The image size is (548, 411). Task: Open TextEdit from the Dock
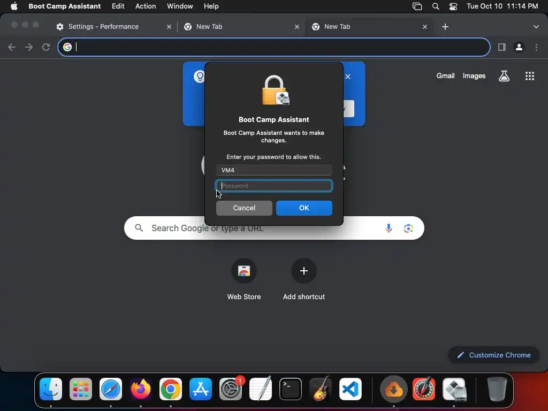(x=261, y=389)
